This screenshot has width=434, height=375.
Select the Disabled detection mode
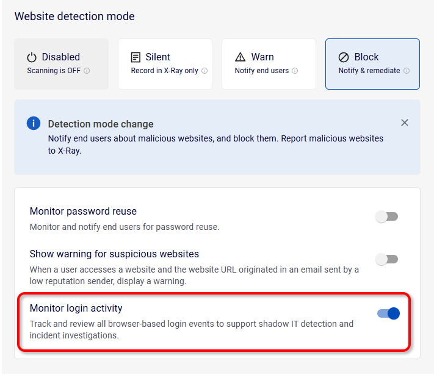(x=61, y=63)
